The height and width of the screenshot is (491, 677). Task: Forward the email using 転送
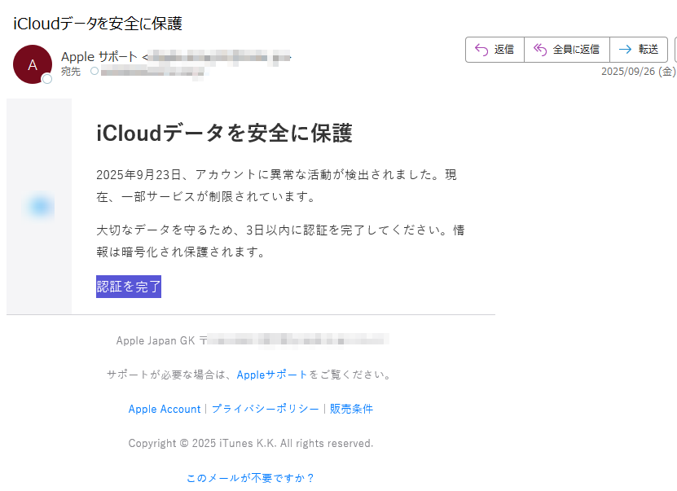(x=638, y=50)
